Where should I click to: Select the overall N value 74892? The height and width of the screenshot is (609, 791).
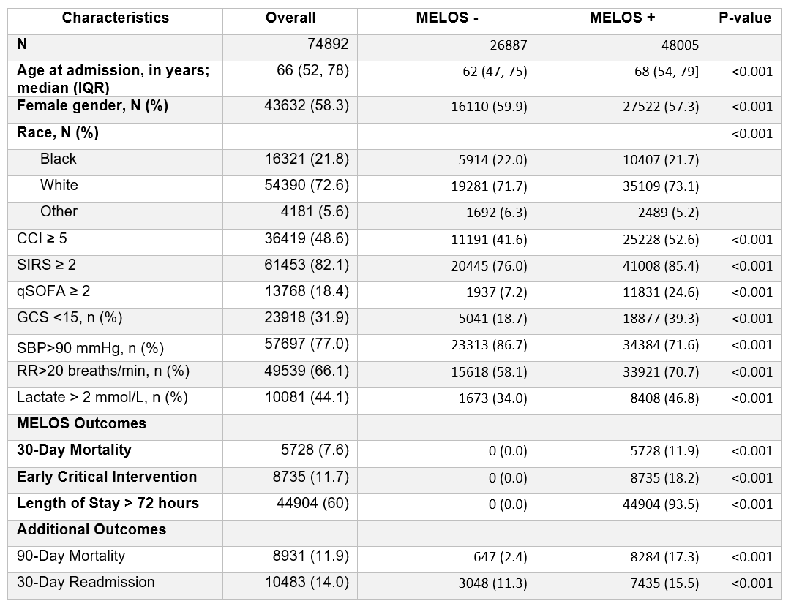pos(328,44)
